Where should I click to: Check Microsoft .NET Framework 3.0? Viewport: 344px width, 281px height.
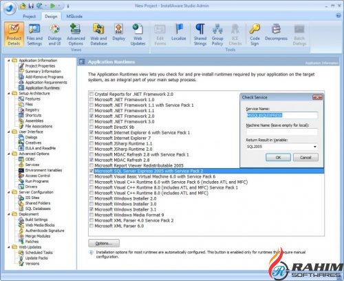92,121
